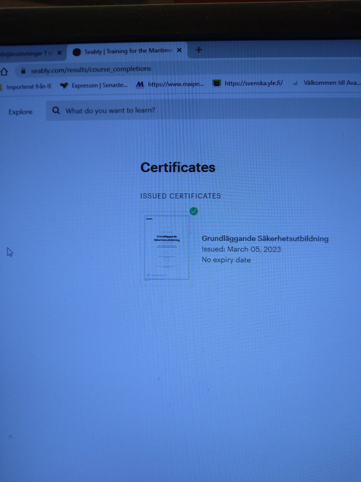
Task: Close the dstjänstövningar tab
Action: tap(60, 53)
